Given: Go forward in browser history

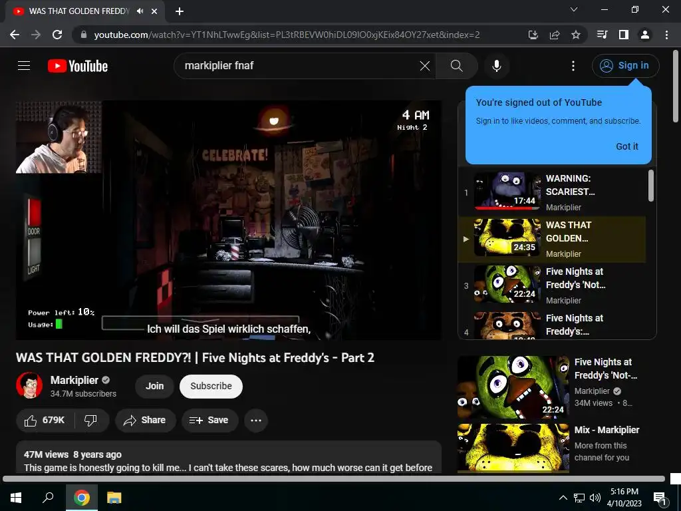Looking at the screenshot, I should [x=36, y=35].
